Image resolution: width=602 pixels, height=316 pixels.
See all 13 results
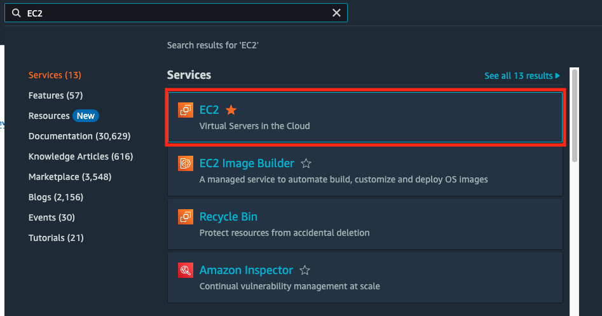522,76
